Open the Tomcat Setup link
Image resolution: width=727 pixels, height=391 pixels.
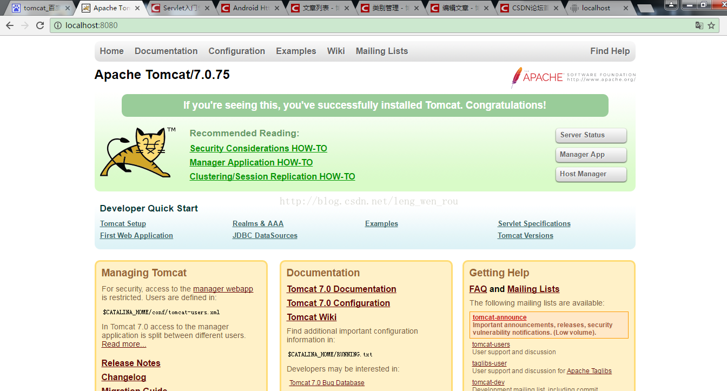coord(123,223)
